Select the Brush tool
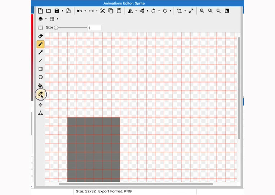 point(40,52)
